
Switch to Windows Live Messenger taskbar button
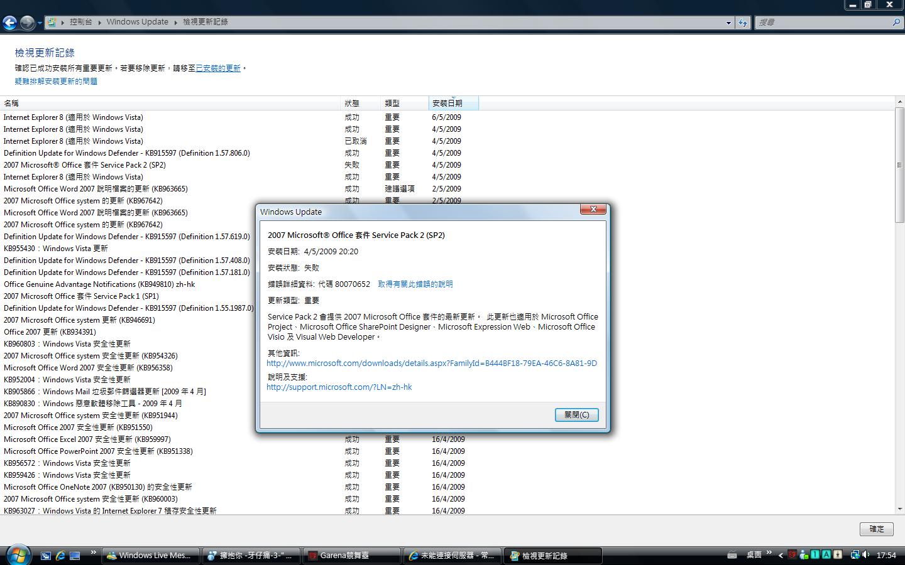[150, 556]
